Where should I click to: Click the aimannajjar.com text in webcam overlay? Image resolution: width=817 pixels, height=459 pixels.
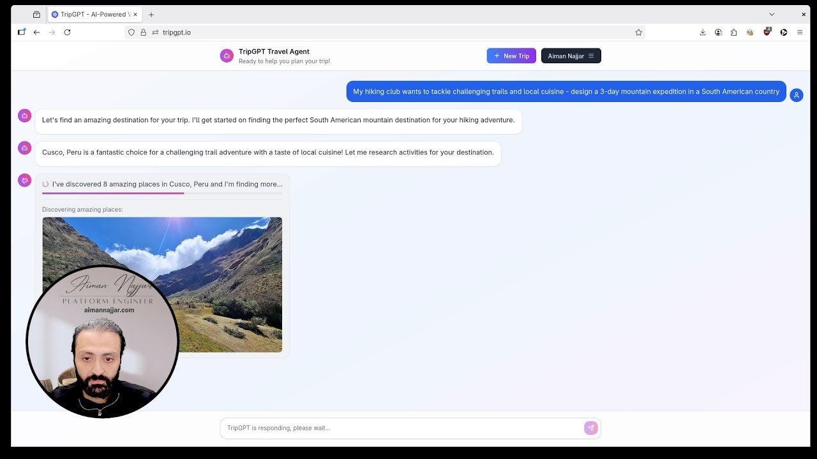(x=109, y=310)
